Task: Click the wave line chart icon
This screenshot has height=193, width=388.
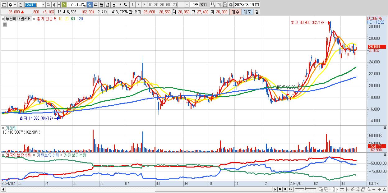Action: pyautogui.click(x=348, y=189)
